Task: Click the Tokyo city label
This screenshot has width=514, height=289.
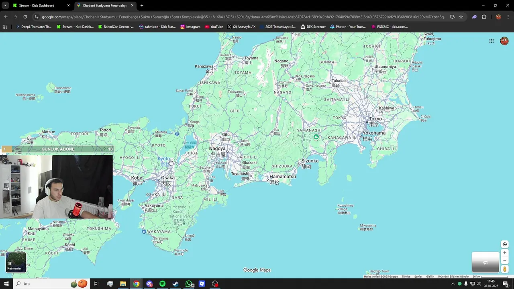Action: click(375, 119)
